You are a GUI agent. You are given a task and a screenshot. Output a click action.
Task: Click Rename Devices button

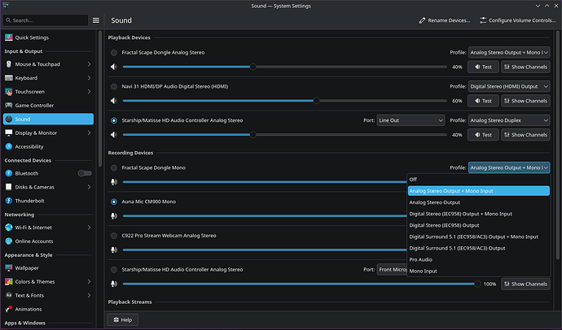point(445,20)
